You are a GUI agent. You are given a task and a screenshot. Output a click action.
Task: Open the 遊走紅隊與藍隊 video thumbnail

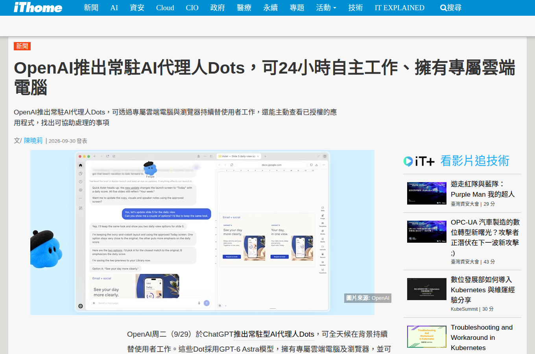click(427, 193)
